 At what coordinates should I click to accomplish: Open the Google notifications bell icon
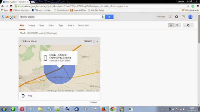177,17
